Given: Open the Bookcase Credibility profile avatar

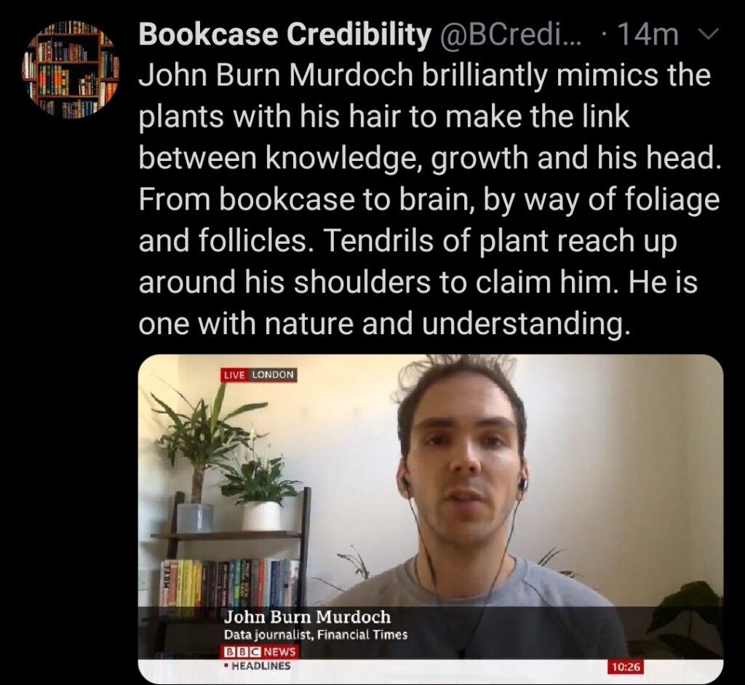Looking at the screenshot, I should click(x=71, y=69).
